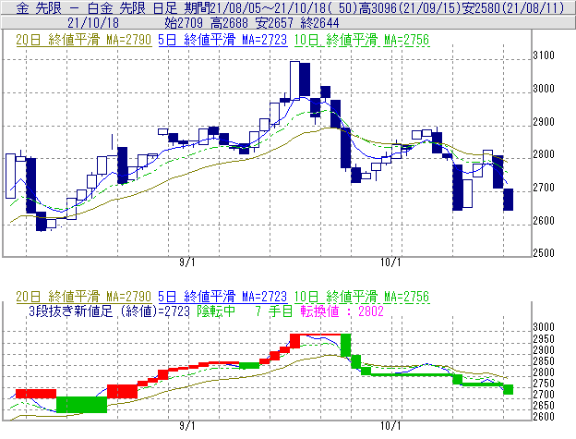Click the date '21/10/18' in second row
Screen dimensions: 576x439
click(93, 23)
